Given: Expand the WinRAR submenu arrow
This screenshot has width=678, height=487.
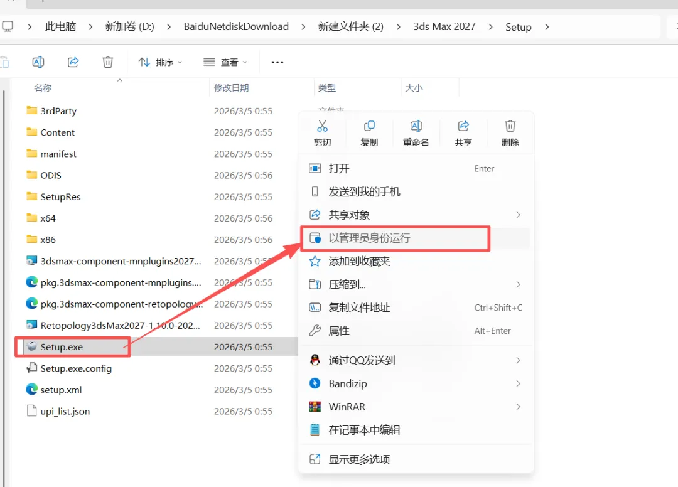Looking at the screenshot, I should pyautogui.click(x=518, y=407).
